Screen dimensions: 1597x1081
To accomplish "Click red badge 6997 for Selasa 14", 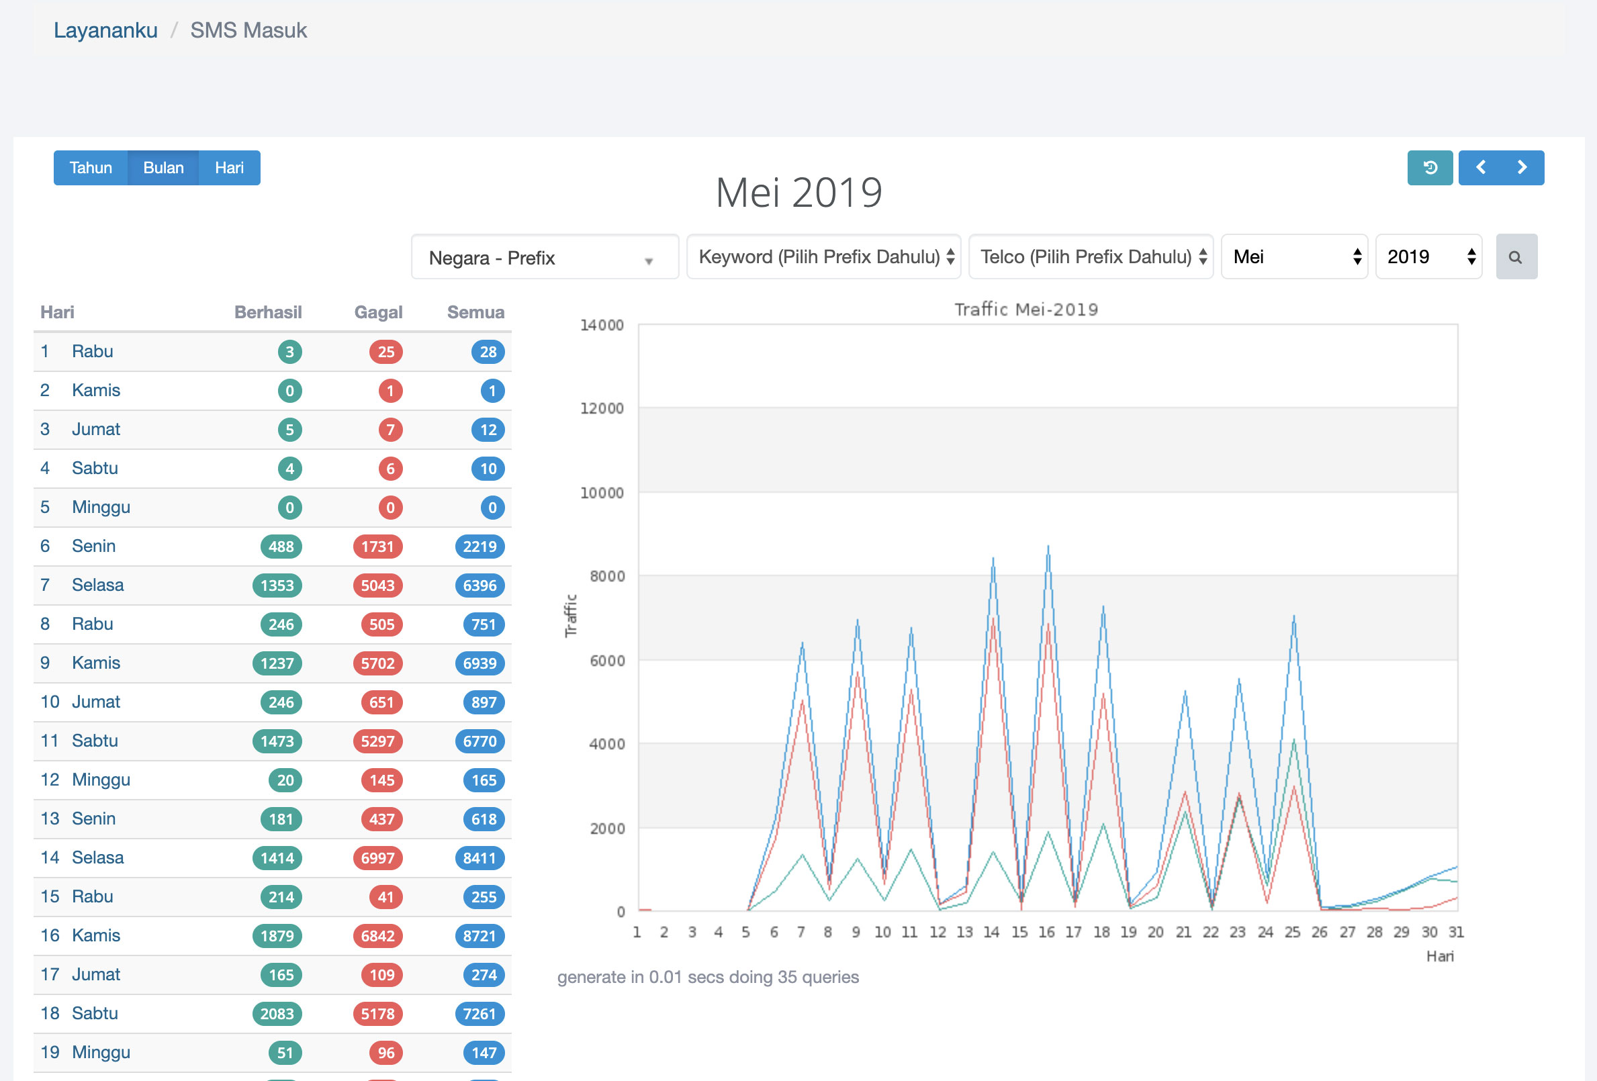I will tap(378, 858).
